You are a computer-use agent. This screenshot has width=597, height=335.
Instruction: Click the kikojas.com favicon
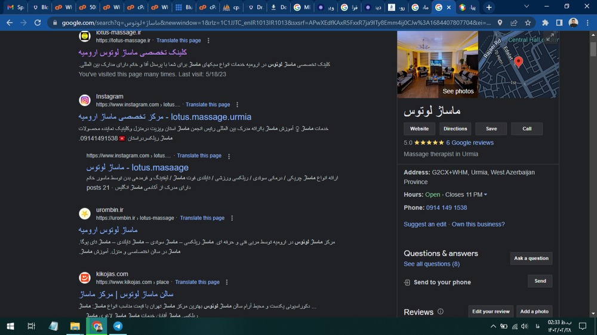coord(85,278)
